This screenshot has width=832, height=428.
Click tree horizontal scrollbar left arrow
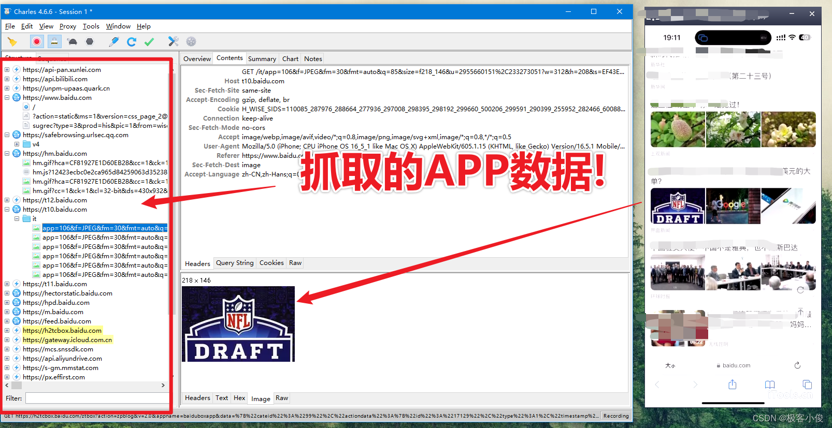7,385
